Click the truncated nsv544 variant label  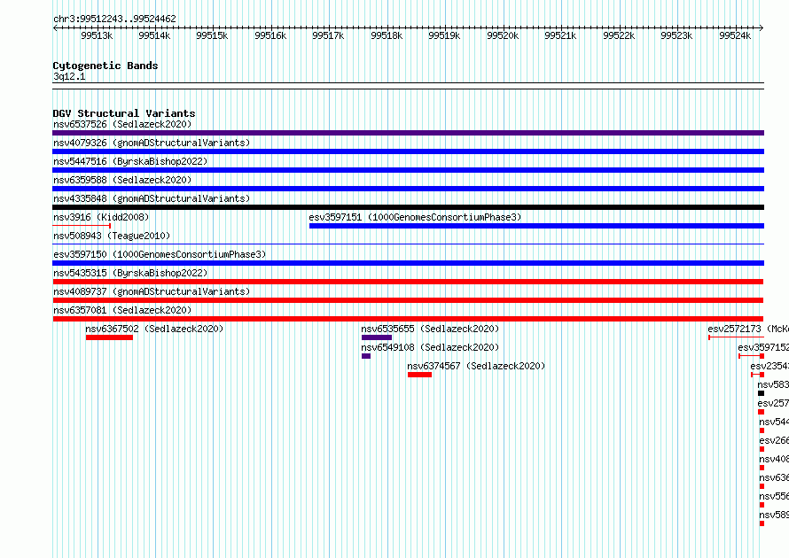pyautogui.click(x=774, y=422)
